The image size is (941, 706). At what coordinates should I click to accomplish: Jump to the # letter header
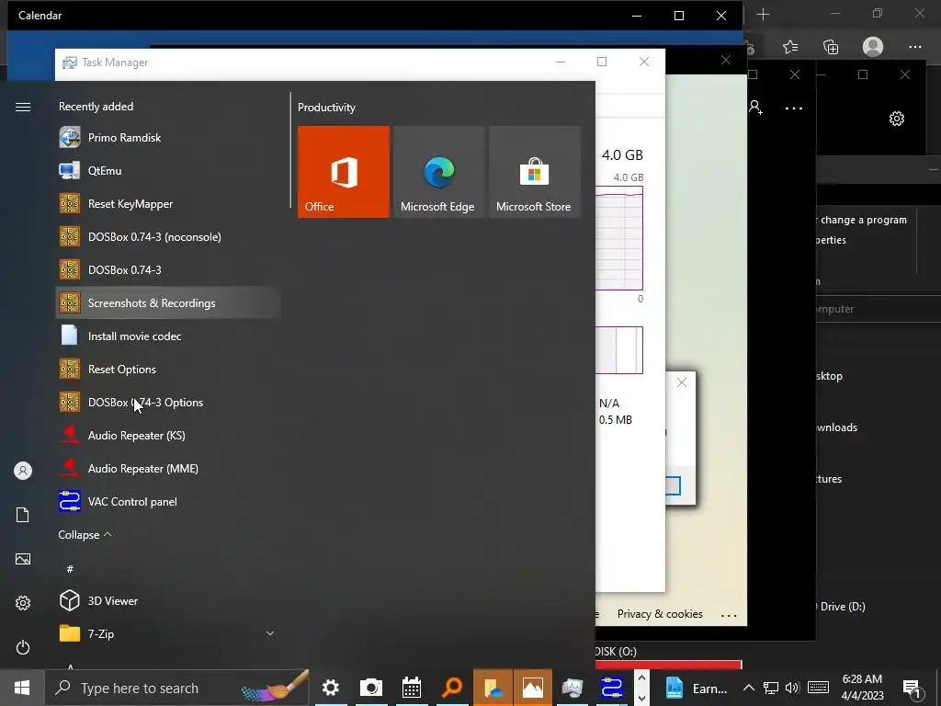(70, 568)
